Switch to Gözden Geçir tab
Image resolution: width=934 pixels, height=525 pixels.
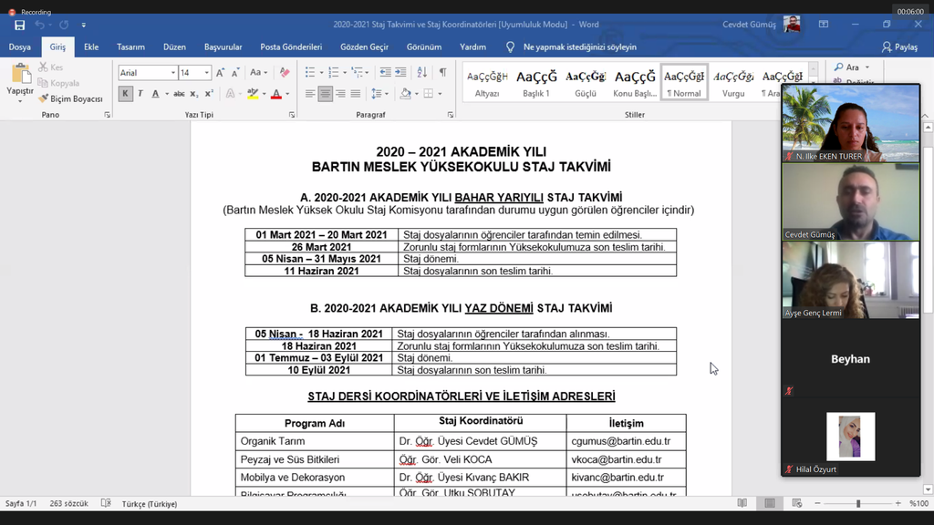tap(364, 47)
